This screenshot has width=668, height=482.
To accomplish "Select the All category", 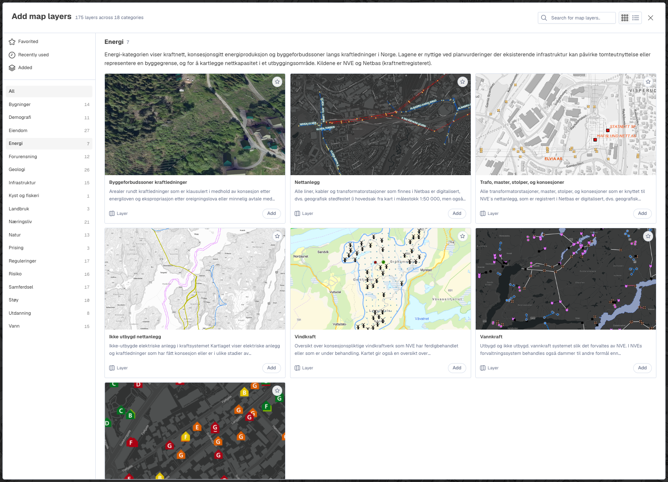I will coord(49,92).
